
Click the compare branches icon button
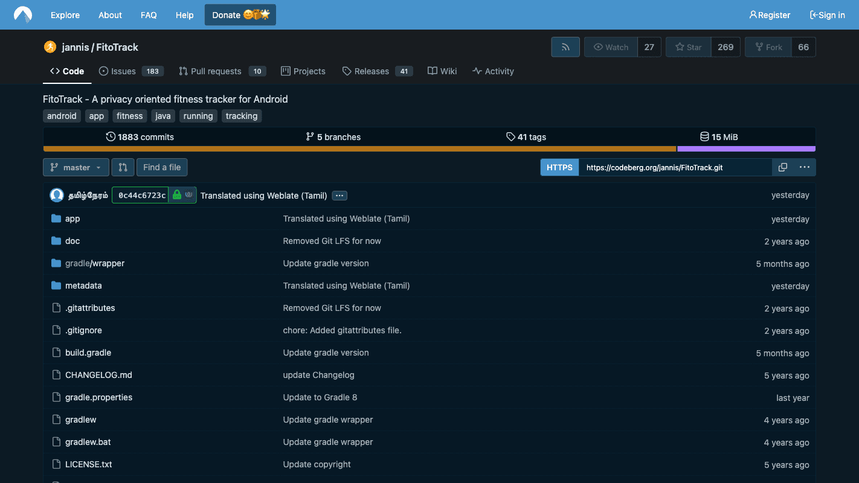[x=123, y=167]
